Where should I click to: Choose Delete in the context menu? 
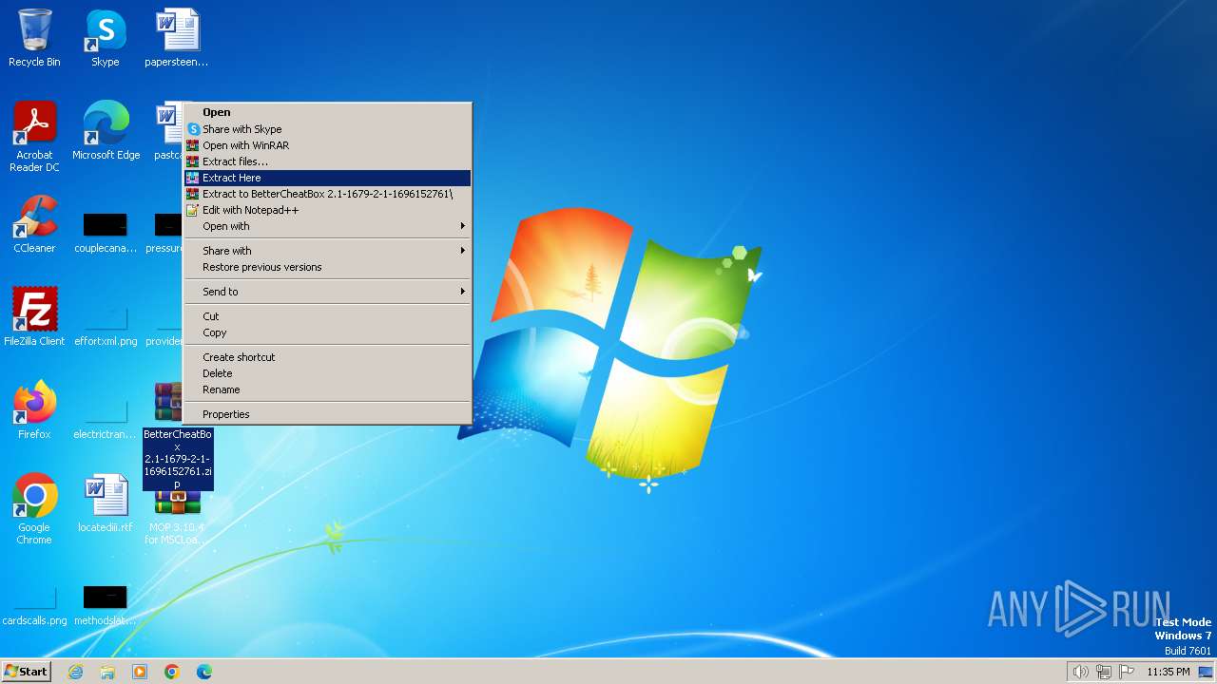click(327, 373)
